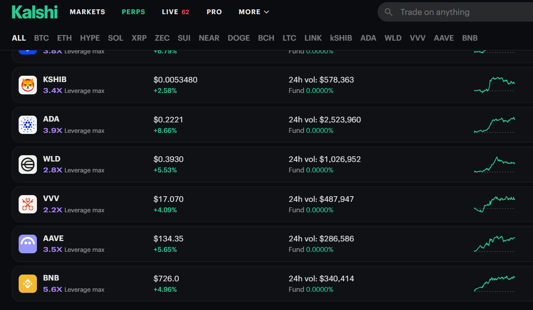The image size is (533, 310).
Task: Click the $726.0 BNB price
Action: pos(166,279)
